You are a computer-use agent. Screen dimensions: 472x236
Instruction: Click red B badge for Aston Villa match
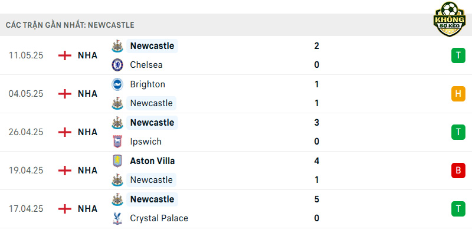[458, 171]
